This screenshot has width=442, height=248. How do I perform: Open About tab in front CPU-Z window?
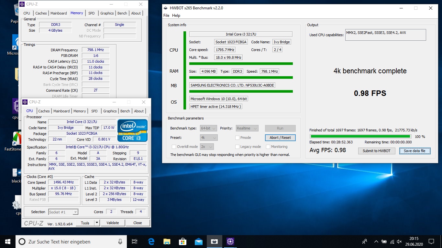click(x=139, y=111)
